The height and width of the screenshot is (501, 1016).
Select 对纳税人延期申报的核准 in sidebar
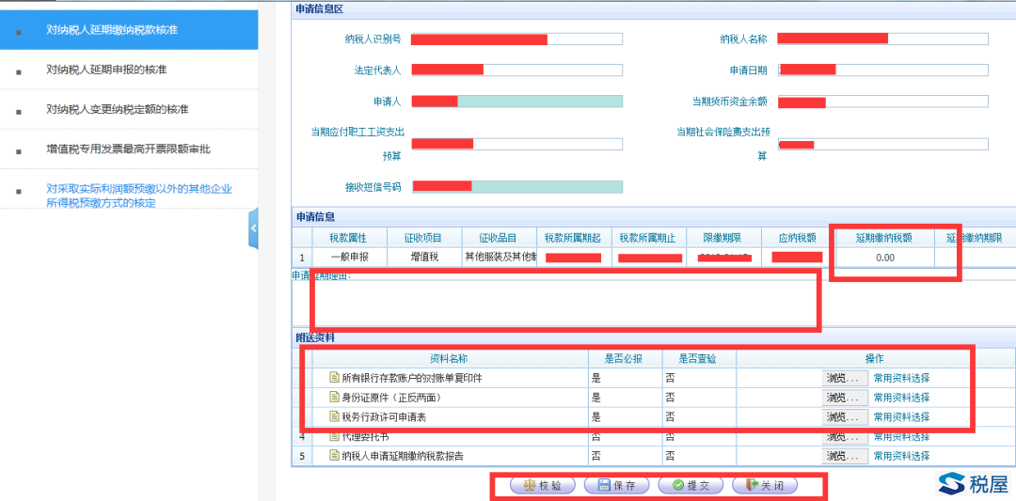[x=106, y=70]
